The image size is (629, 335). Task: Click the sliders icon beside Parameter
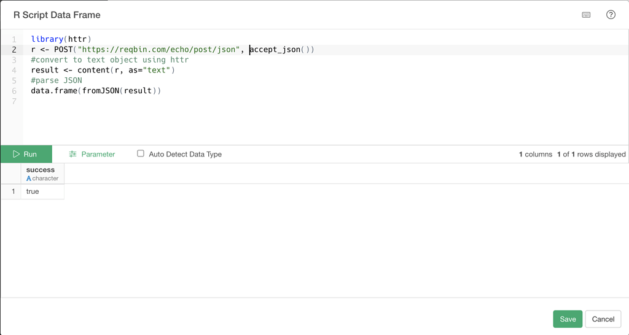[72, 154]
